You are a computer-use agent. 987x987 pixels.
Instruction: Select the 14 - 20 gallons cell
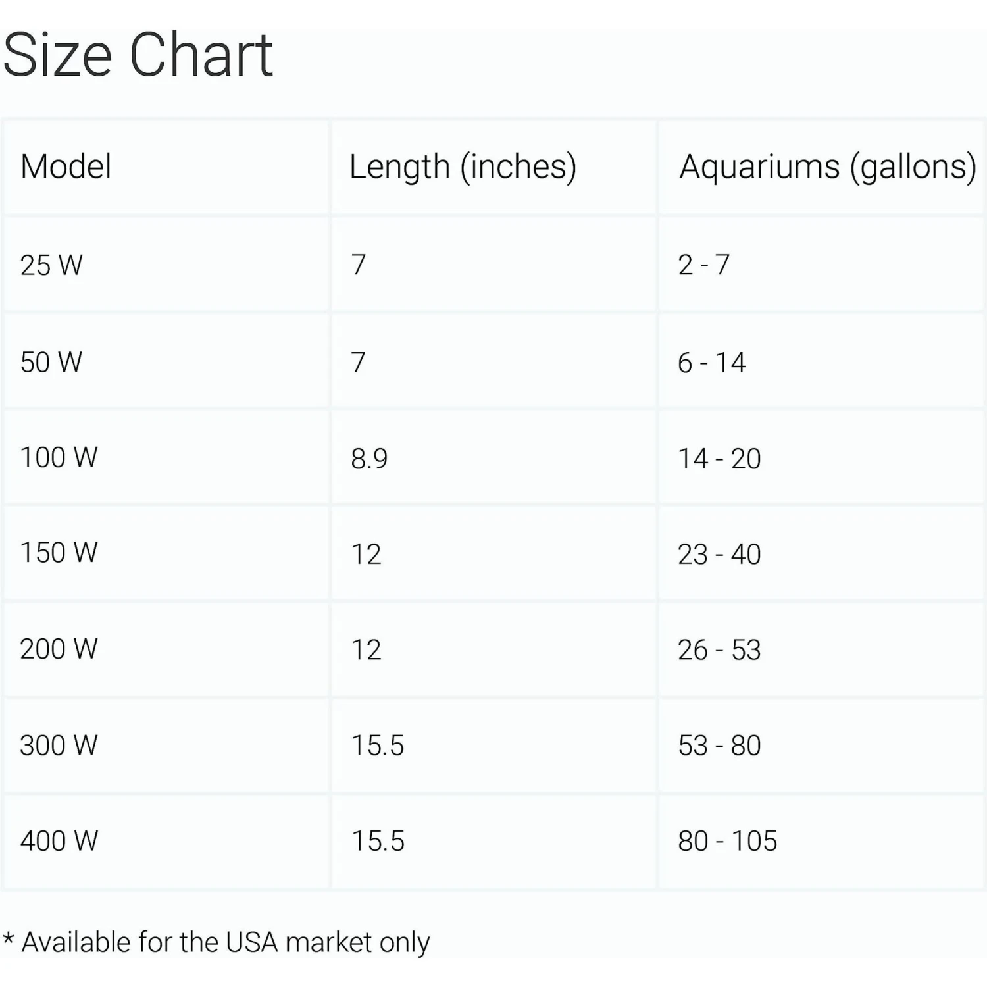coord(719,459)
